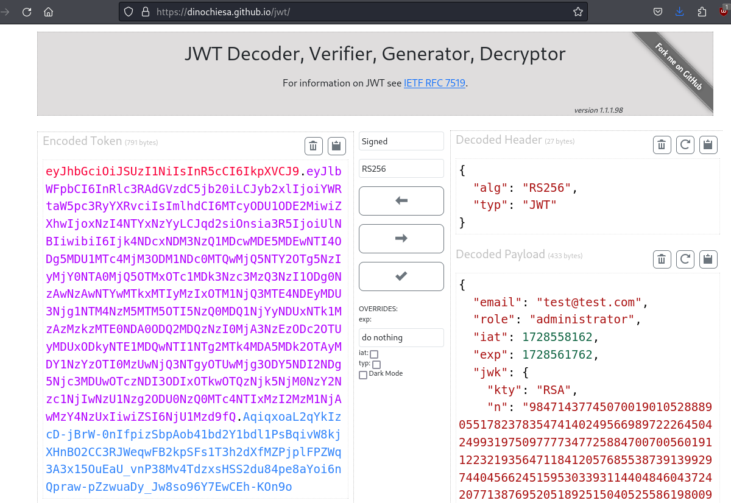This screenshot has height=503, width=731.
Task: Click the checkmark verify button
Action: click(401, 276)
